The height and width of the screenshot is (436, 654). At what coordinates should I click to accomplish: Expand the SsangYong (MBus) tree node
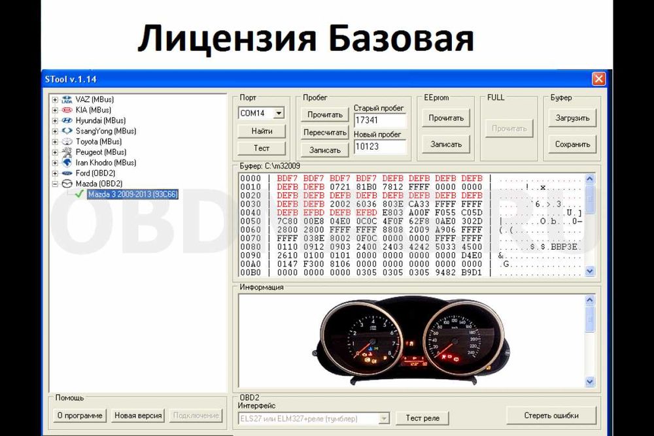(55, 131)
